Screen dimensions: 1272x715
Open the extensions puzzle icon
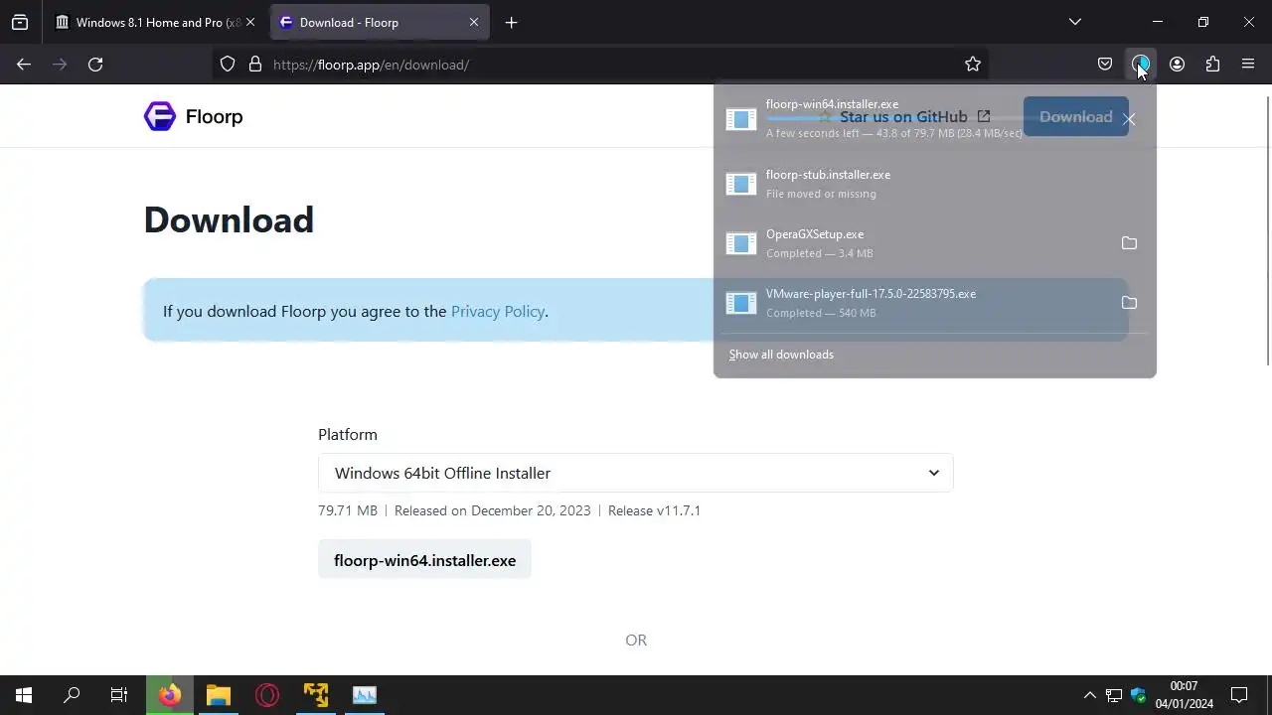point(1212,65)
